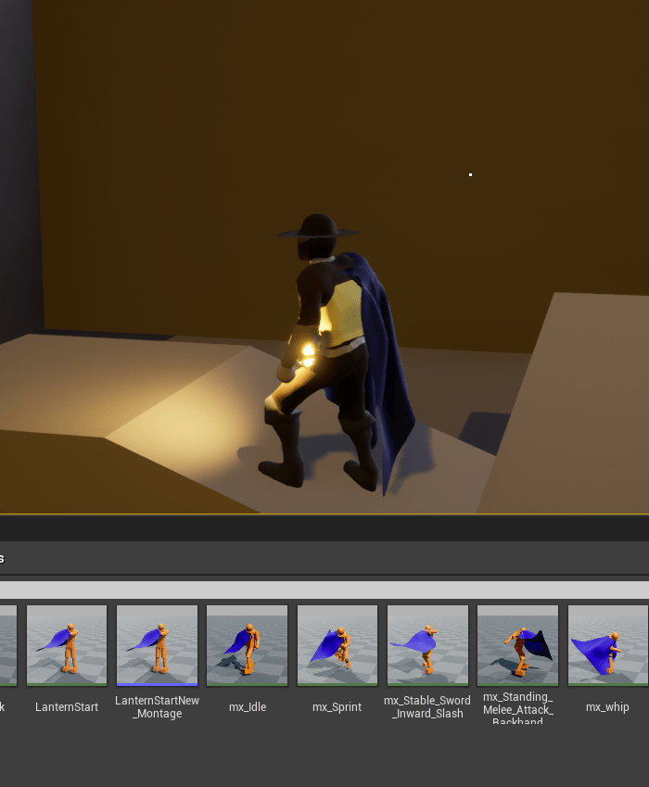Pick the mx_Sprint animation thumbnail

337,645
